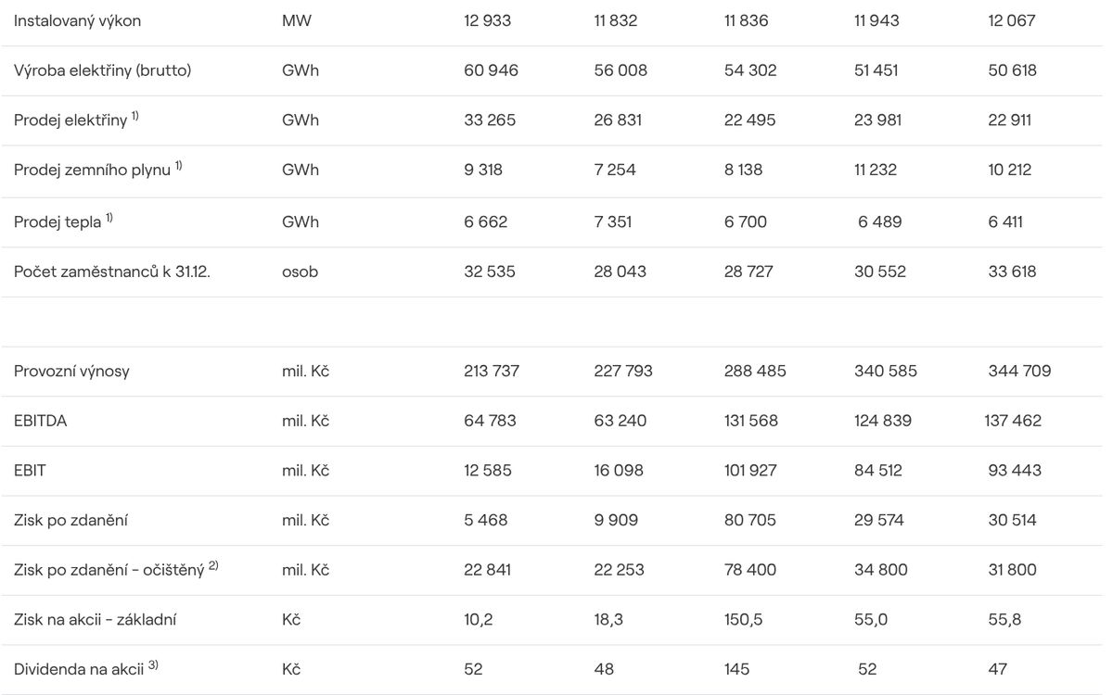
Task: Select the EBIT row label
Action: tap(30, 471)
